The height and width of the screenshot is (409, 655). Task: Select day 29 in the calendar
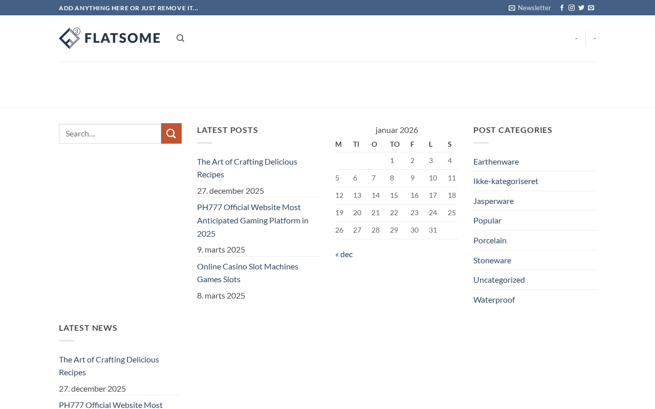pos(394,230)
